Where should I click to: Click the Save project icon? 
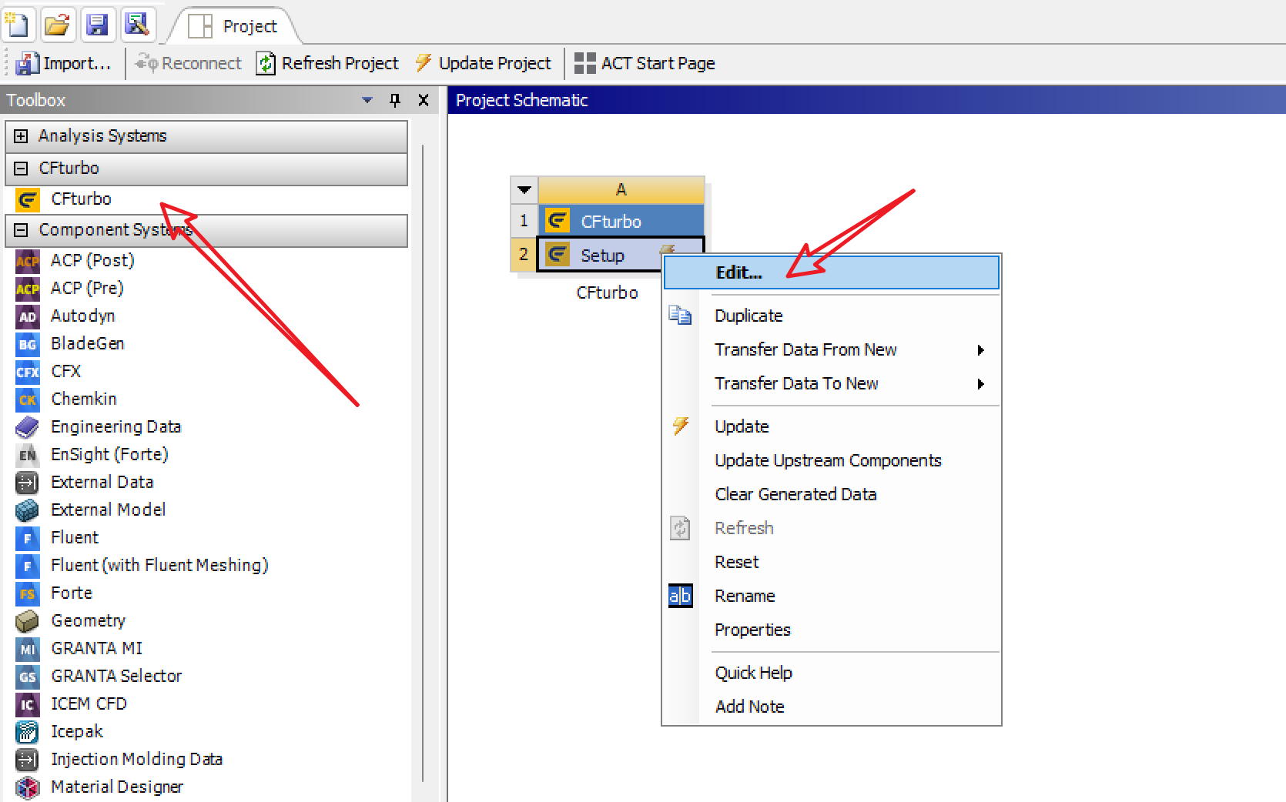point(97,24)
